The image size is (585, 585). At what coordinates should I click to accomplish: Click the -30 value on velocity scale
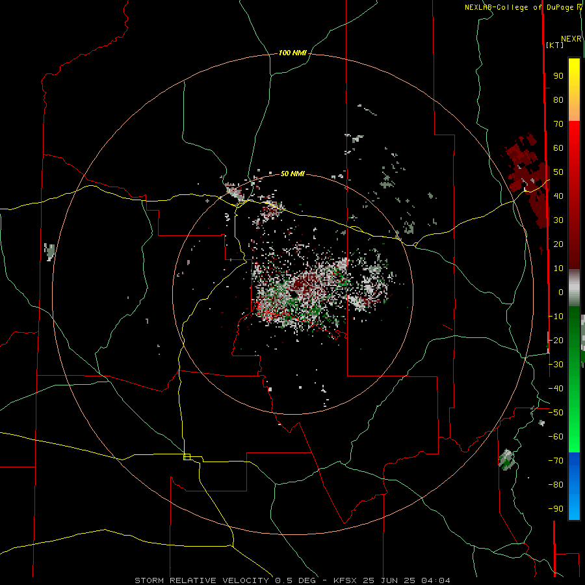point(556,365)
